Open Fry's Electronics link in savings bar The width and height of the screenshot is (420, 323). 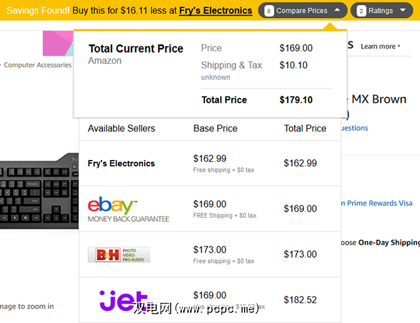pyautogui.click(x=215, y=11)
